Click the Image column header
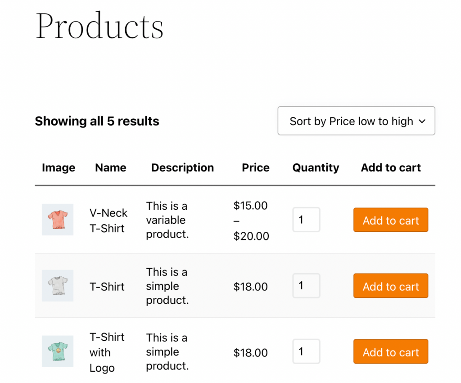461x383 pixels. click(59, 167)
